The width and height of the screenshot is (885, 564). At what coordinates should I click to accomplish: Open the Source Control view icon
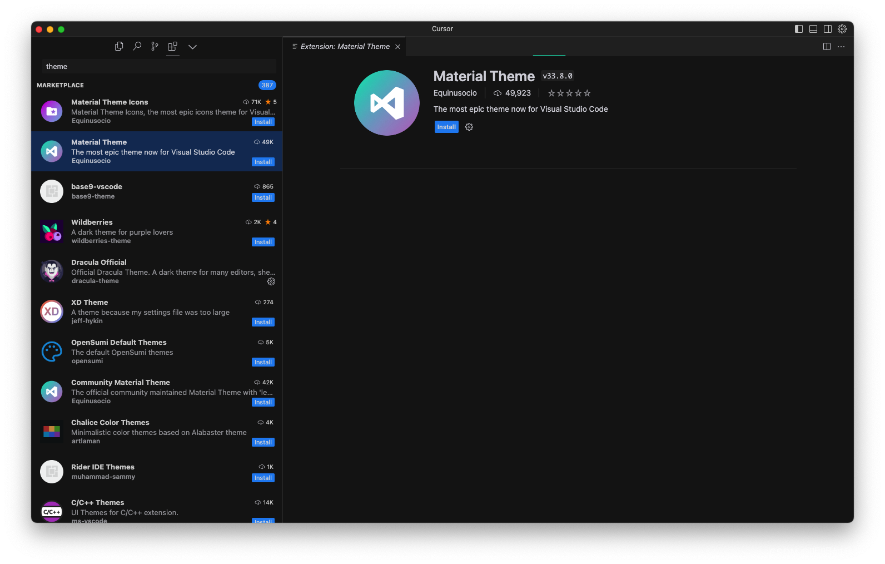click(x=155, y=47)
